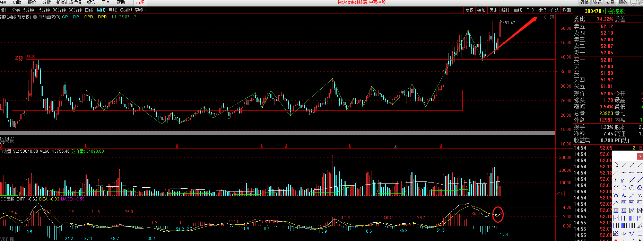Open the 多周期 multi-period view

click(x=126, y=10)
